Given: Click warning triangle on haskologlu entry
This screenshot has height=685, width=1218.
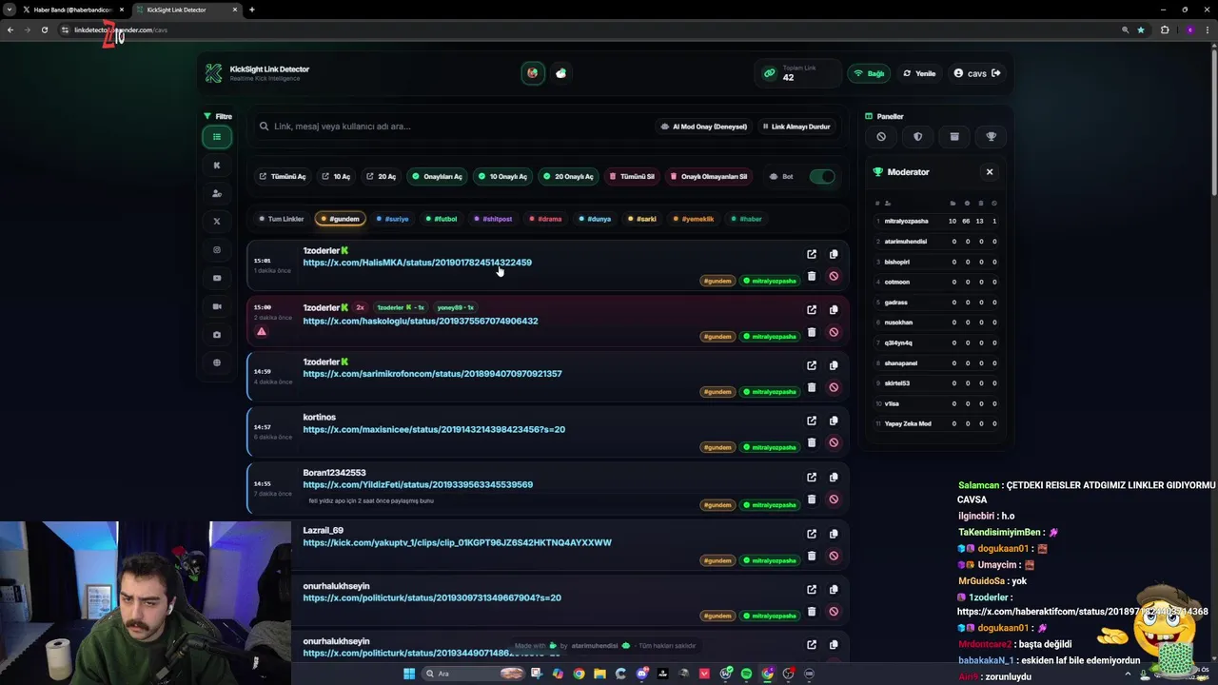Looking at the screenshot, I should 262,332.
